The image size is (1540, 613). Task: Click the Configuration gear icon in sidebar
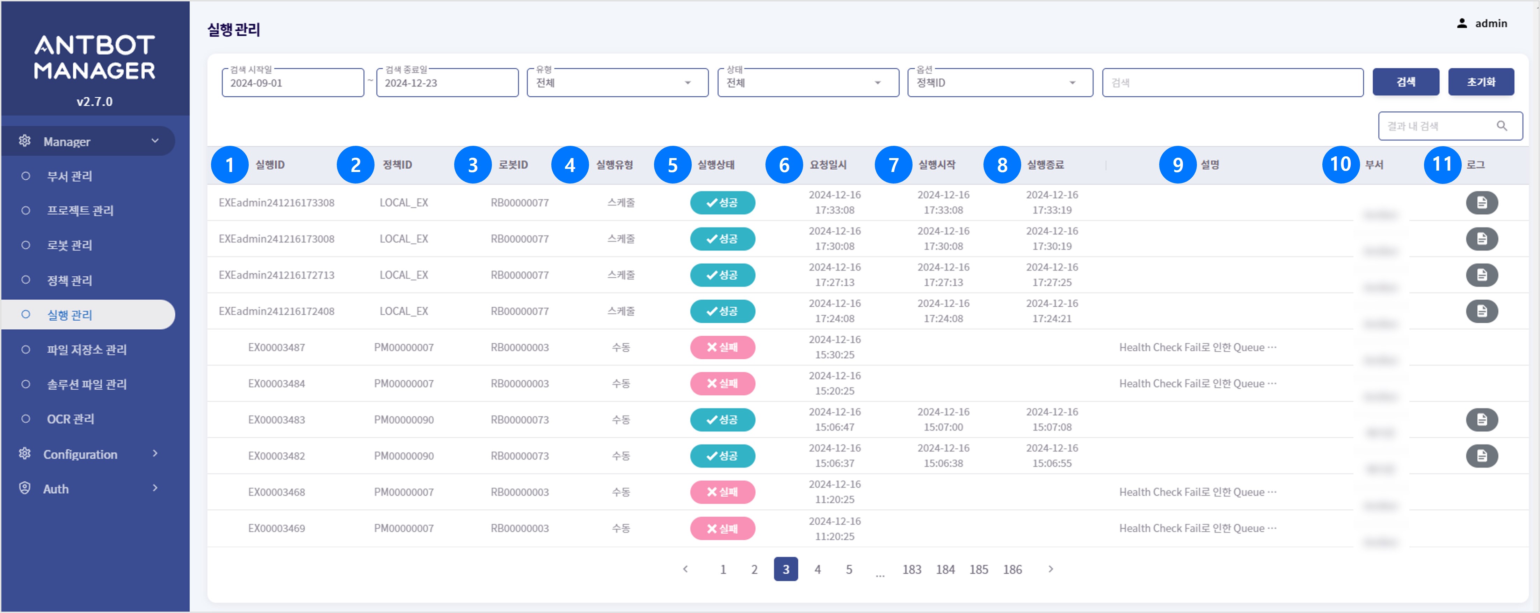click(24, 454)
